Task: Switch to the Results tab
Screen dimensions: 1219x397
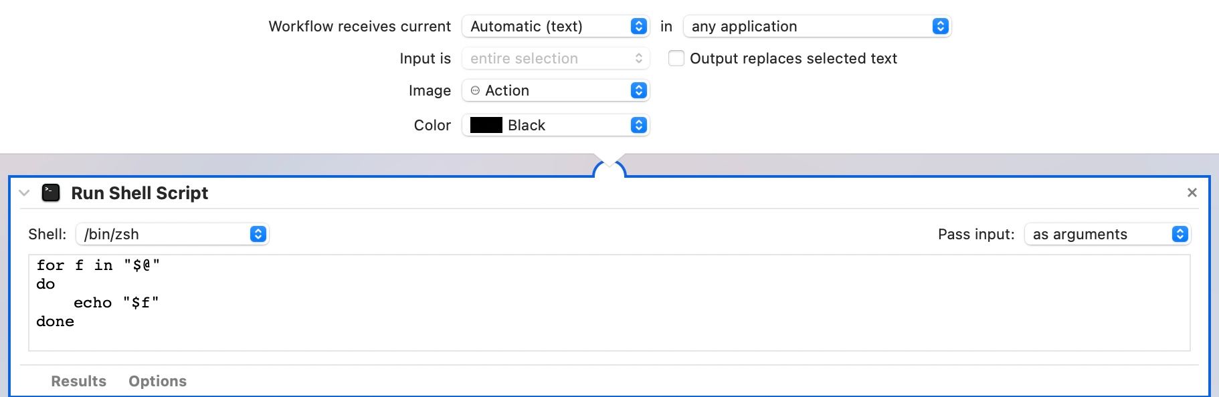Action: click(x=78, y=381)
